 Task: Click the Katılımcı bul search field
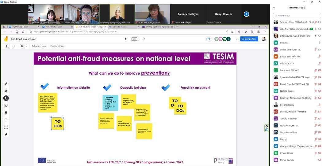point(296,15)
